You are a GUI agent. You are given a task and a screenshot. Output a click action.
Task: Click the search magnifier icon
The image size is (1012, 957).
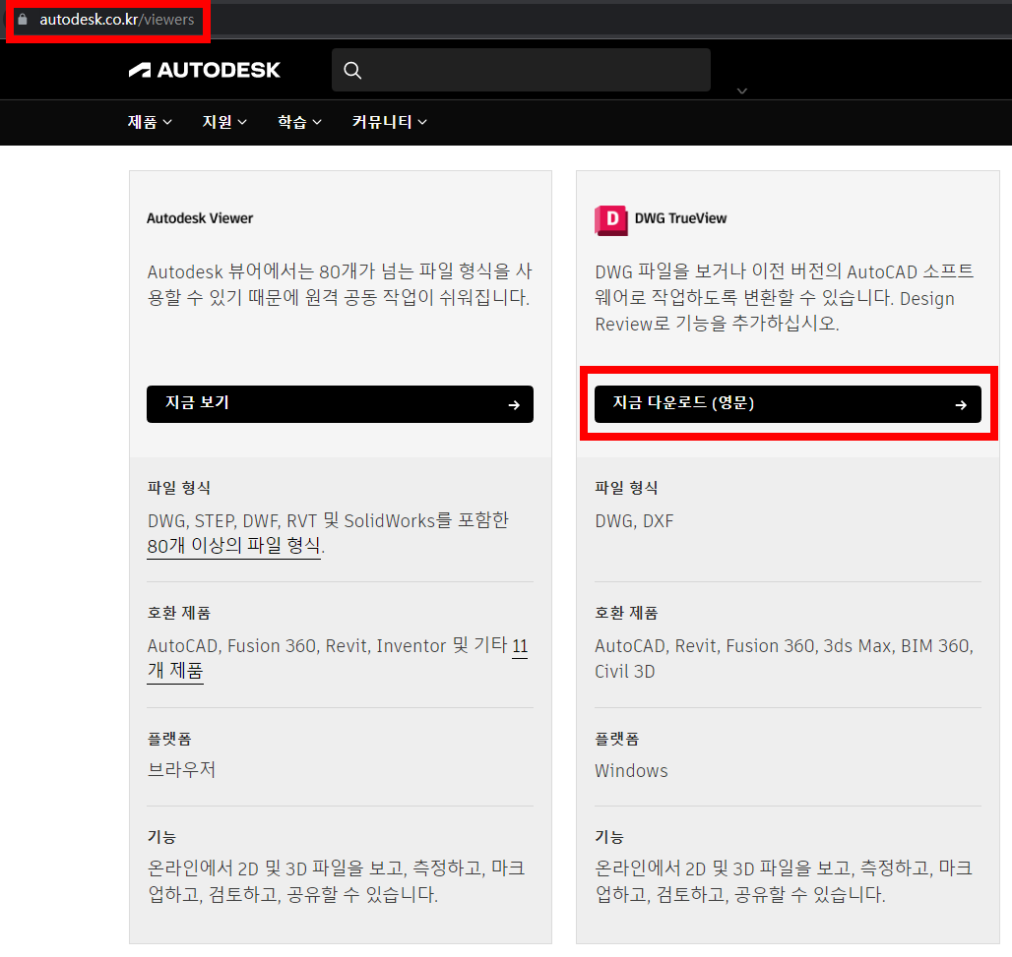tap(352, 70)
